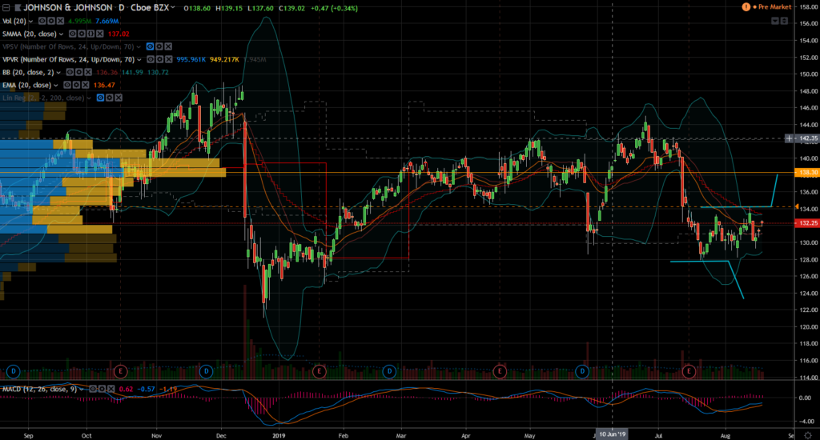The height and width of the screenshot is (440, 820).
Task: Open the dividend D marker in late February
Action: (x=389, y=371)
